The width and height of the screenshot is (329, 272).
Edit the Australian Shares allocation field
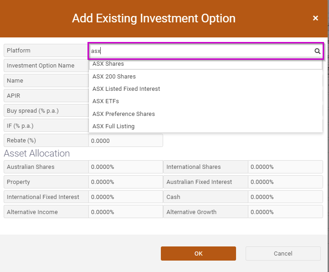(x=126, y=167)
